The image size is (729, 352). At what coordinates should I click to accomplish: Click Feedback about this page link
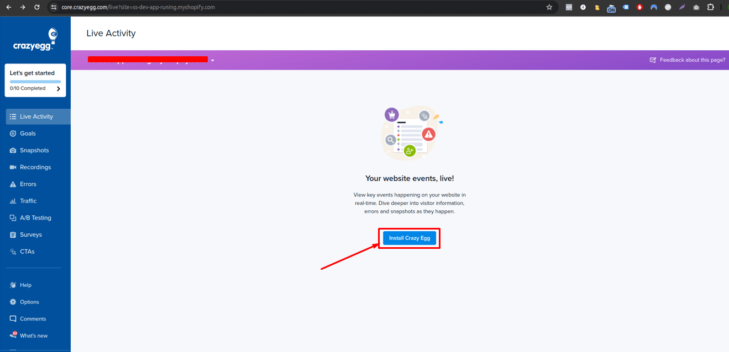point(692,60)
